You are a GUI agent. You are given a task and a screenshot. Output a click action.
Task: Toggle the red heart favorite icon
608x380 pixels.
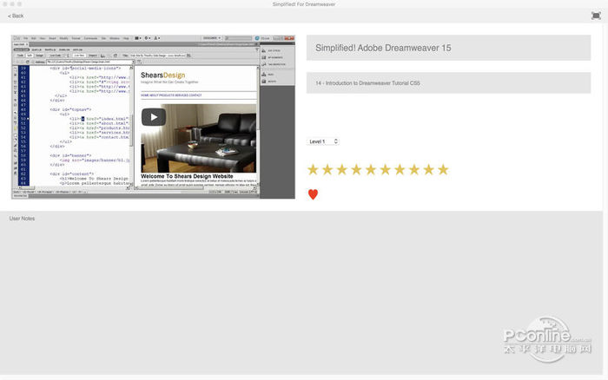pyautogui.click(x=313, y=194)
